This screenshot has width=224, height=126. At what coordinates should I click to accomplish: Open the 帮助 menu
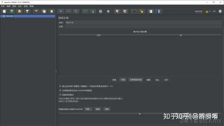(x=31, y=6)
